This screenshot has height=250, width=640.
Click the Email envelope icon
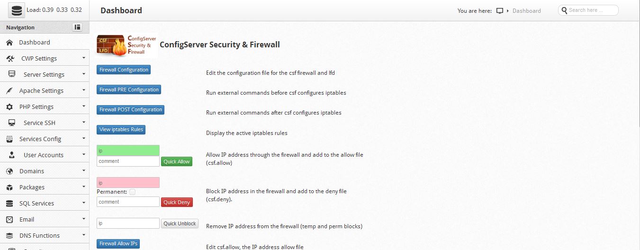(x=9, y=220)
